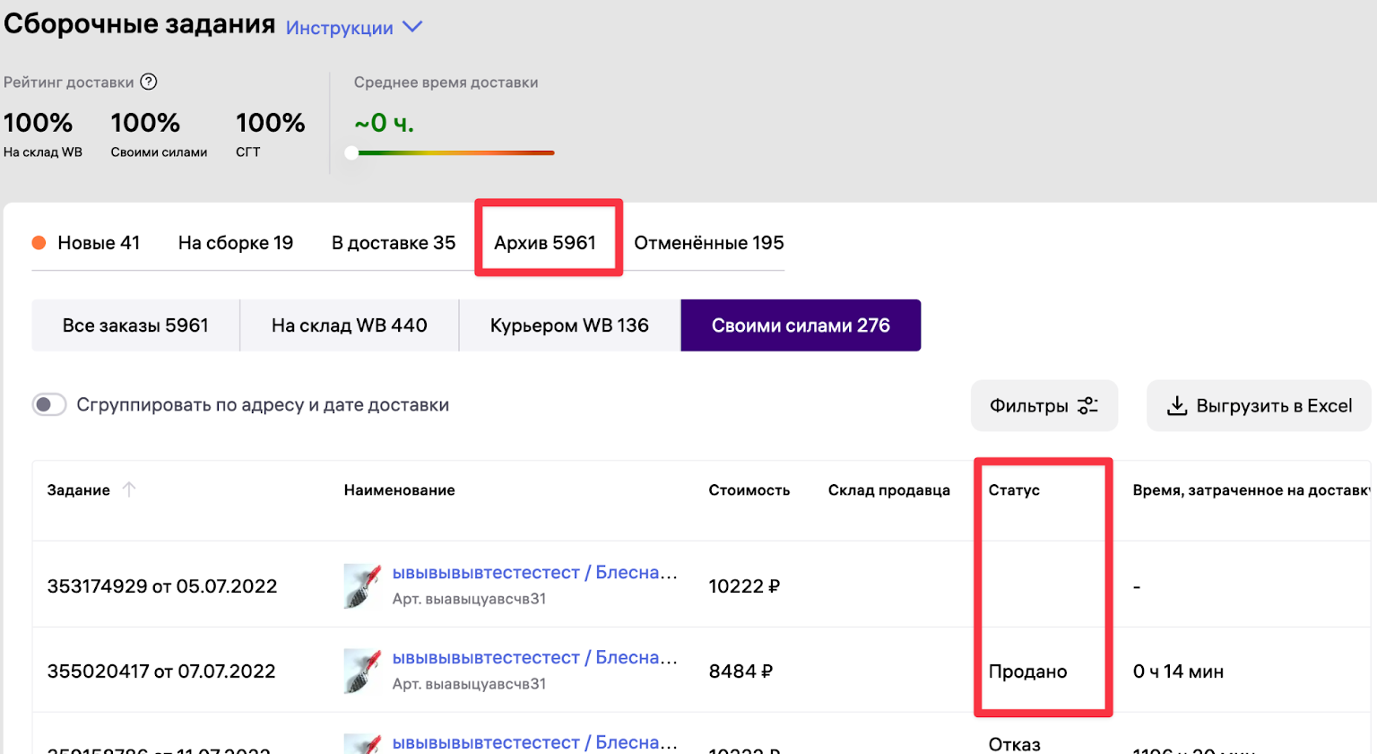Click Выгрузить в Excel button
The image size is (1377, 754).
1259,405
